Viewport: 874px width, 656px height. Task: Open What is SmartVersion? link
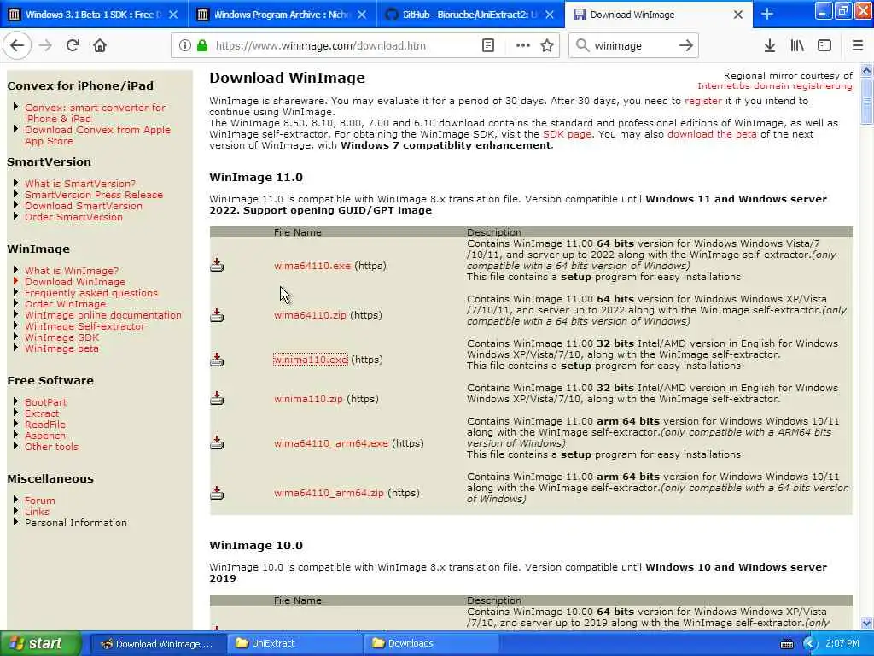click(79, 184)
